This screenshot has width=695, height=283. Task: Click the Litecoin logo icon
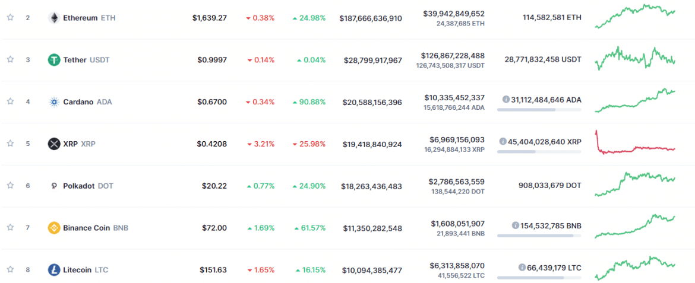point(54,270)
